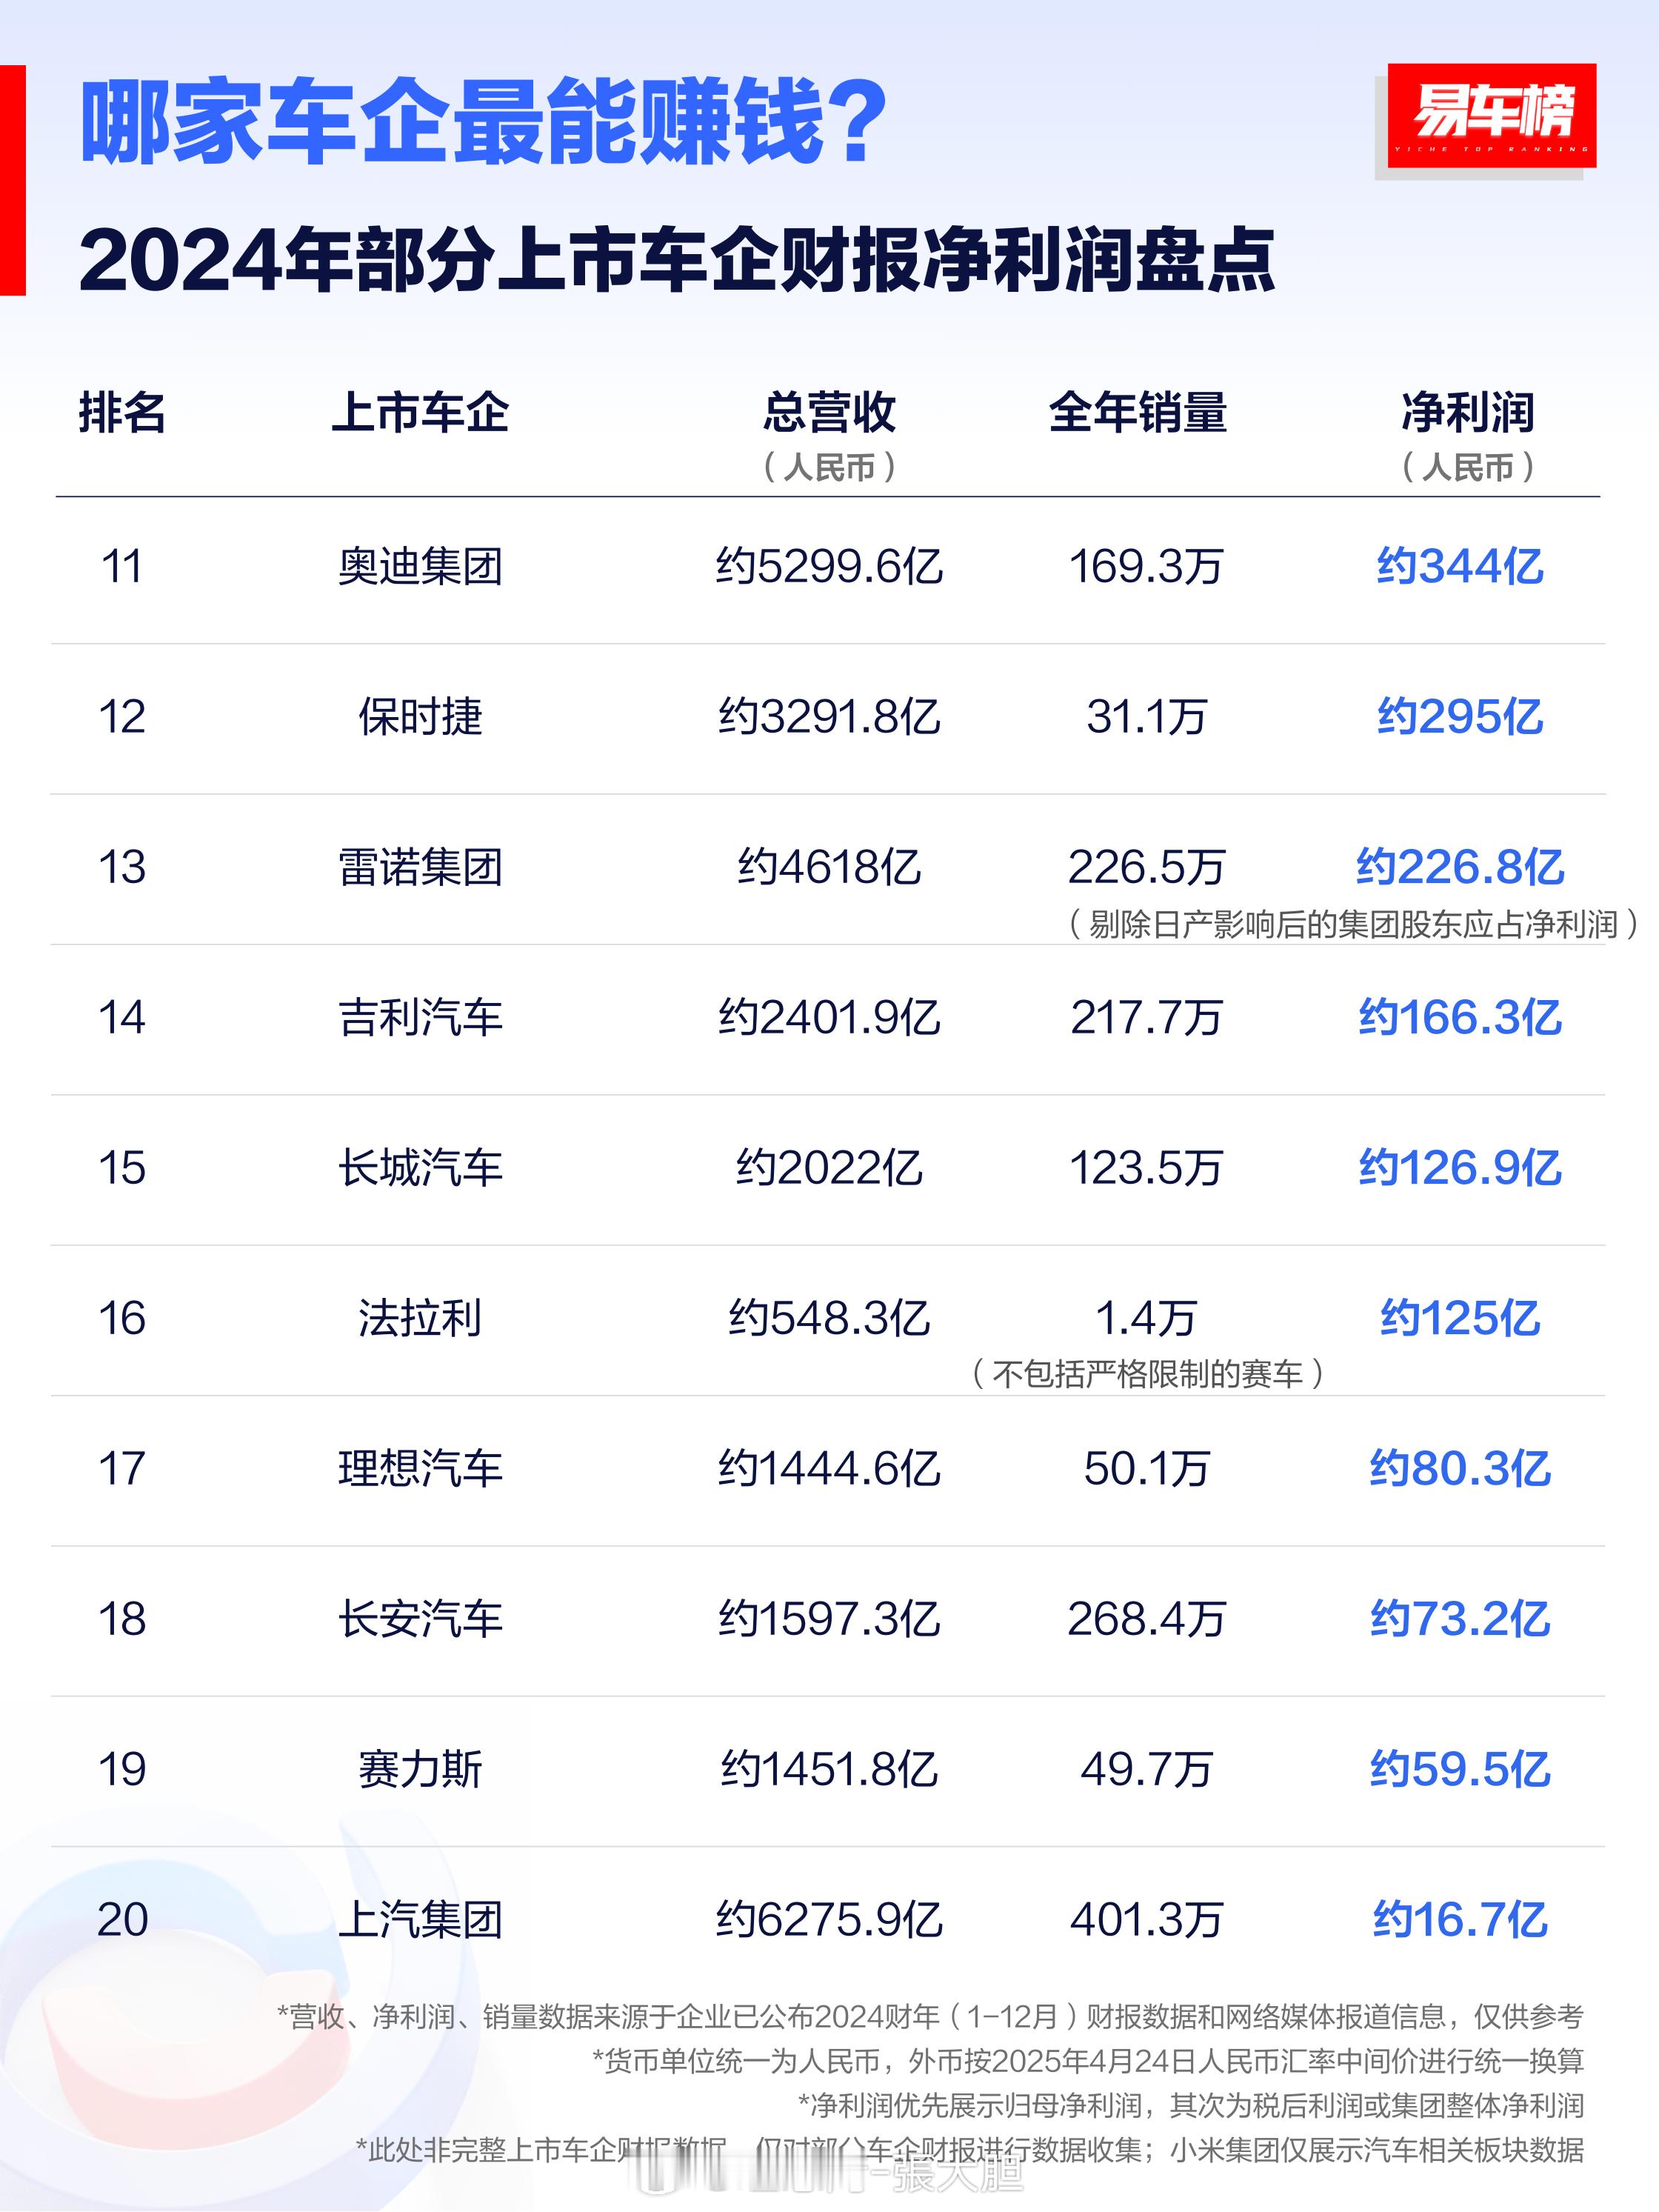Click the 净利润 column header
Screen dimensions: 1659x2212
pos(1468,412)
